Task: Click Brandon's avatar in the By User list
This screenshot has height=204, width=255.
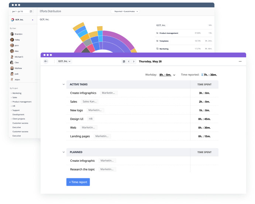Action: 12,34
